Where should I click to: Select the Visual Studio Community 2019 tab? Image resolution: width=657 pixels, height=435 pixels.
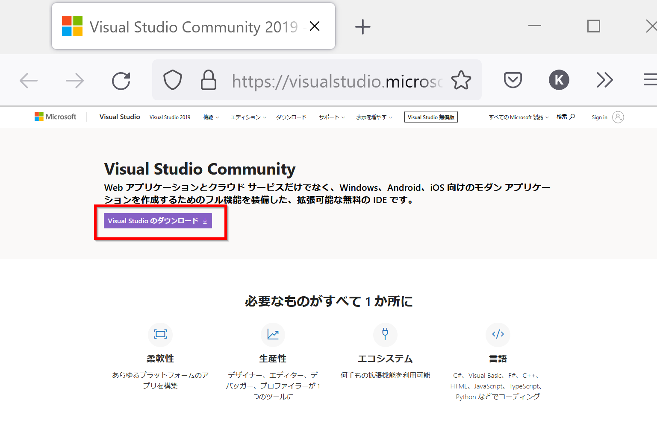193,26
